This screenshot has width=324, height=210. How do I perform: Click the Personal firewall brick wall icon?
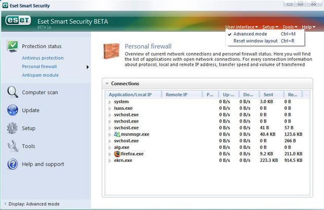pos(111,51)
